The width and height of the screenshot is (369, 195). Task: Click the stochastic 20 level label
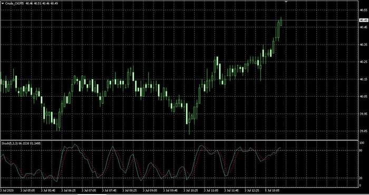pyautogui.click(x=361, y=178)
